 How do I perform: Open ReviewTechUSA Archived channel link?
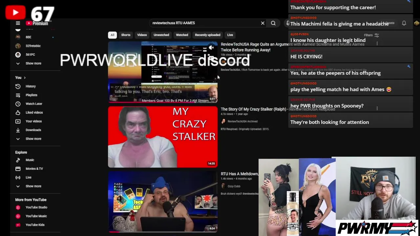point(242,121)
